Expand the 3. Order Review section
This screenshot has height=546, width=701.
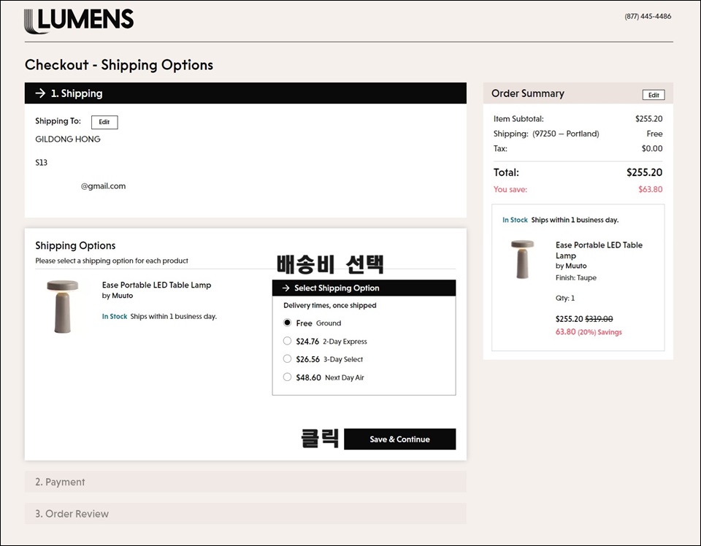tap(245, 514)
